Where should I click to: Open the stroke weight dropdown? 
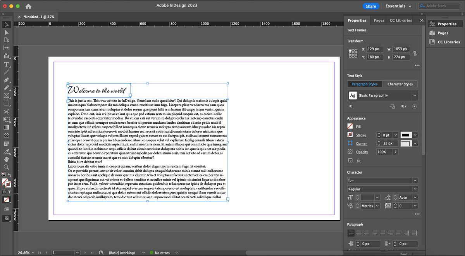(x=395, y=135)
